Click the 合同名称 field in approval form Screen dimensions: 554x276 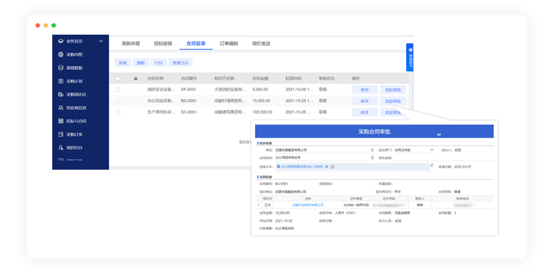coord(322,158)
